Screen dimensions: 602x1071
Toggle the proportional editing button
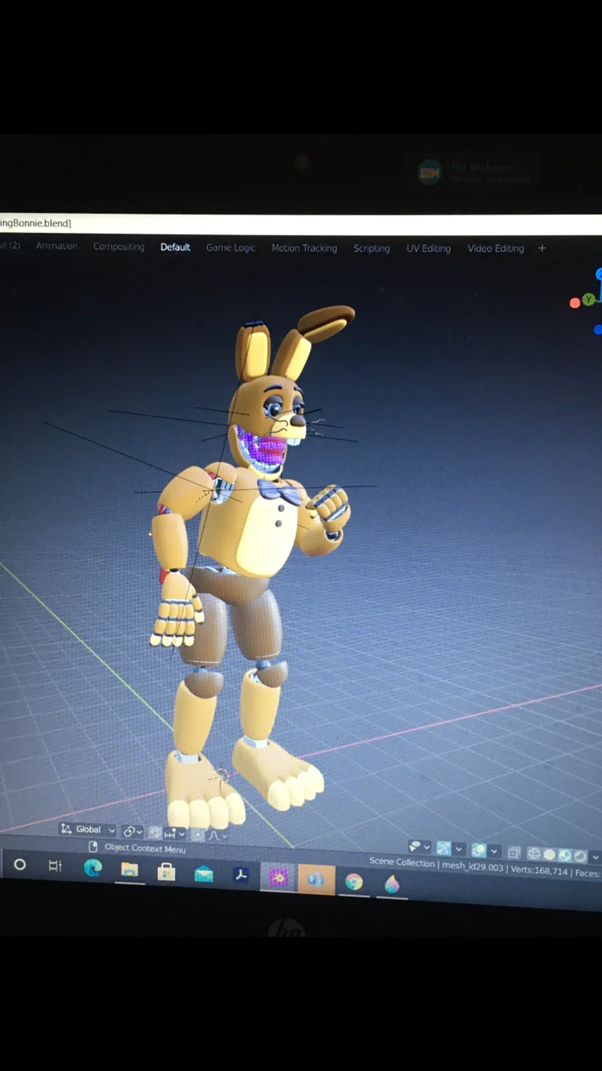[197, 835]
